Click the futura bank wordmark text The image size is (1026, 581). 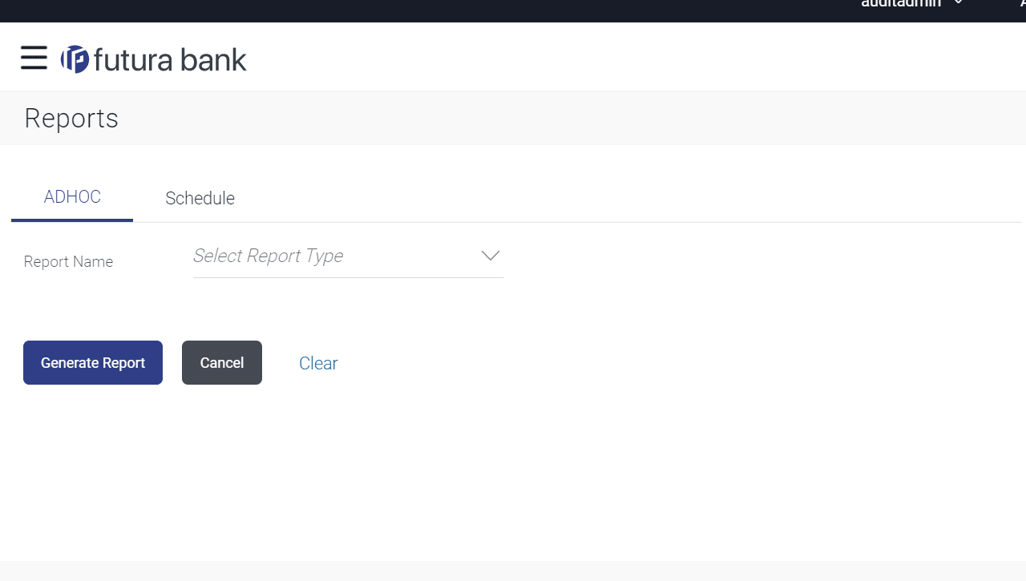click(170, 60)
